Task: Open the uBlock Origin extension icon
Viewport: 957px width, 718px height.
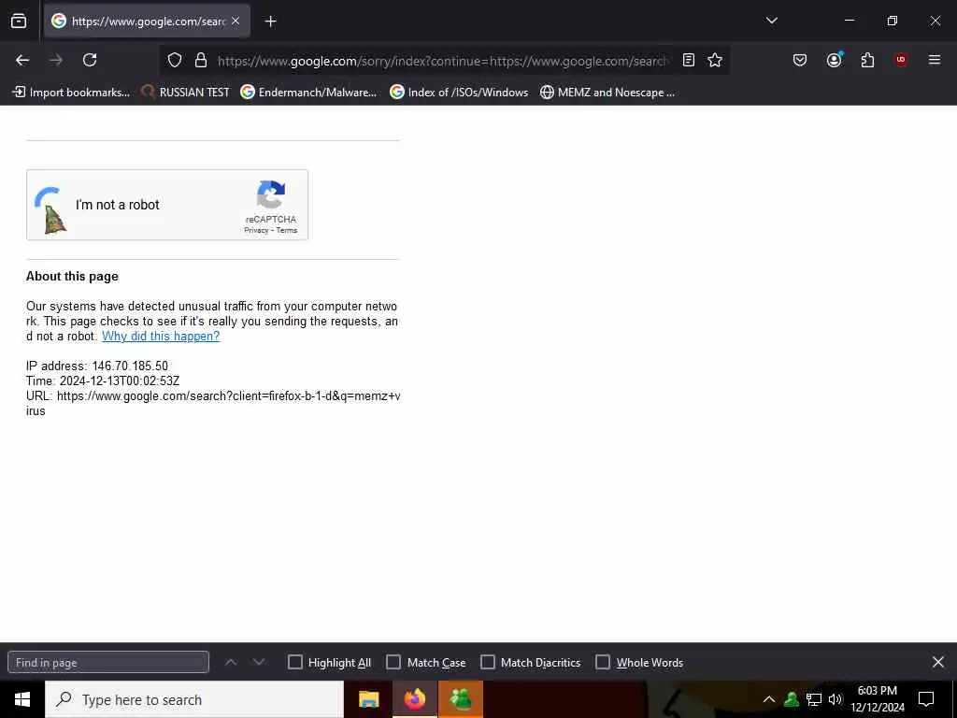Action: 901,60
